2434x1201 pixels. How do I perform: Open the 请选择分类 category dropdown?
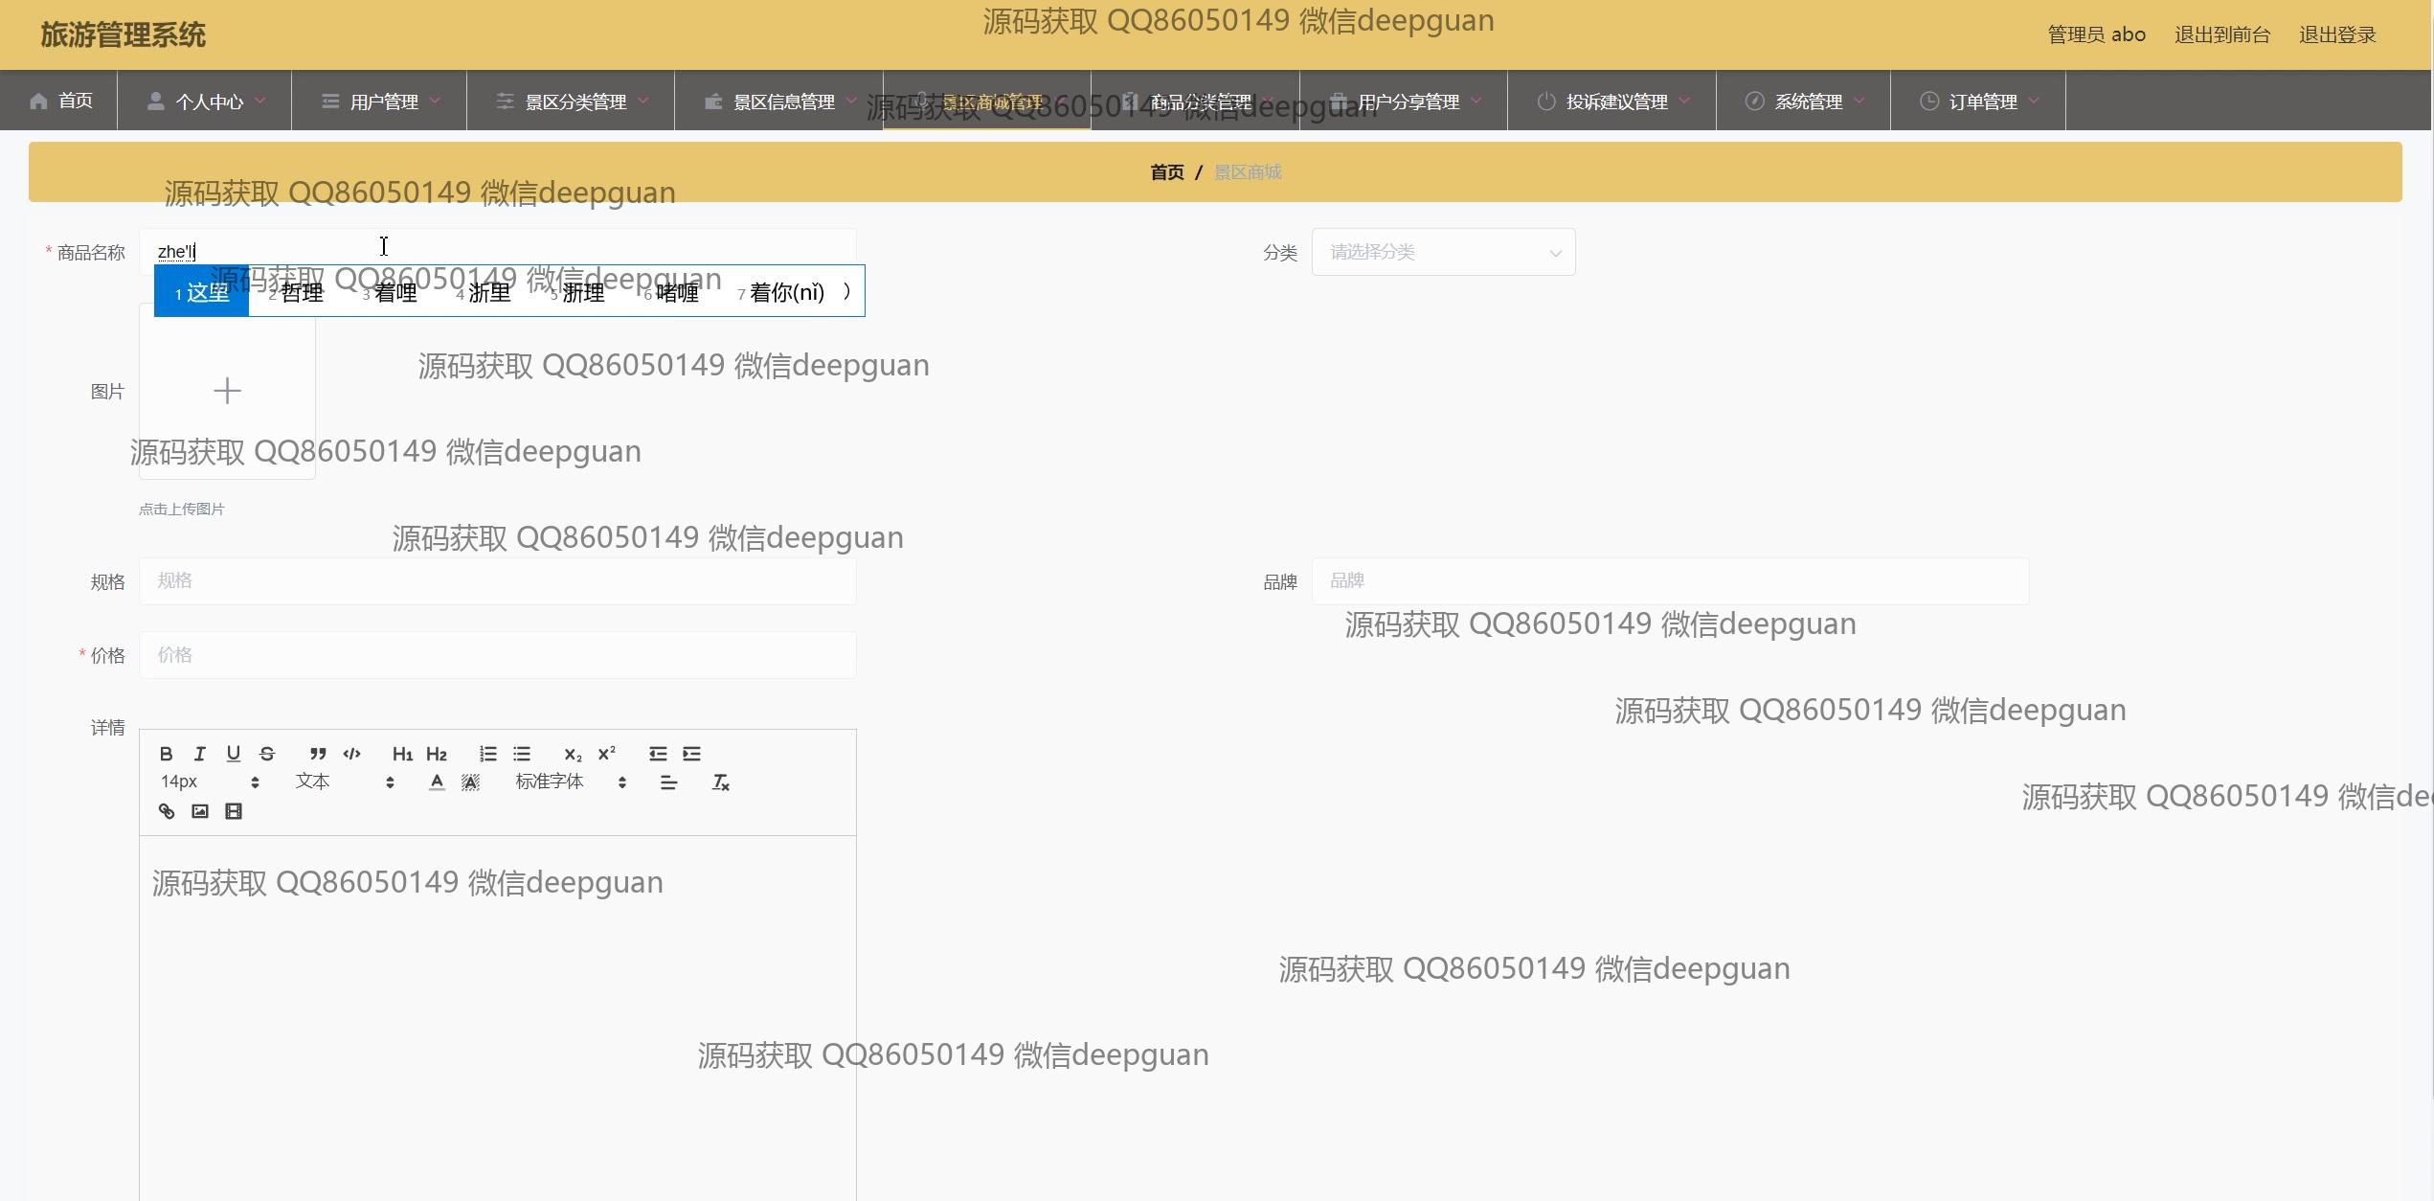(x=1442, y=252)
